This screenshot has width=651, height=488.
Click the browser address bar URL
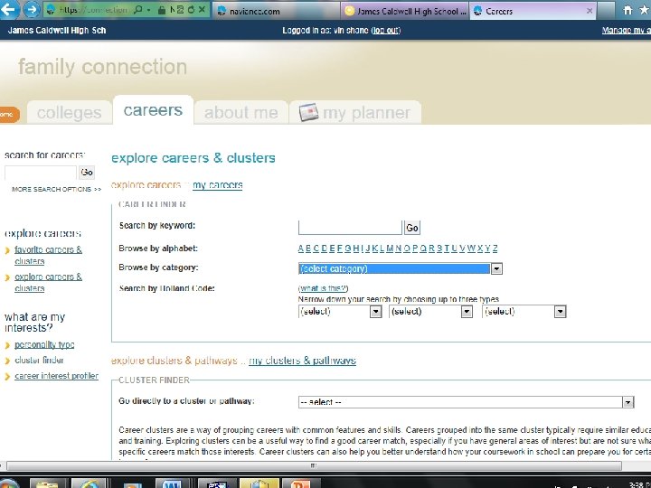click(95, 10)
